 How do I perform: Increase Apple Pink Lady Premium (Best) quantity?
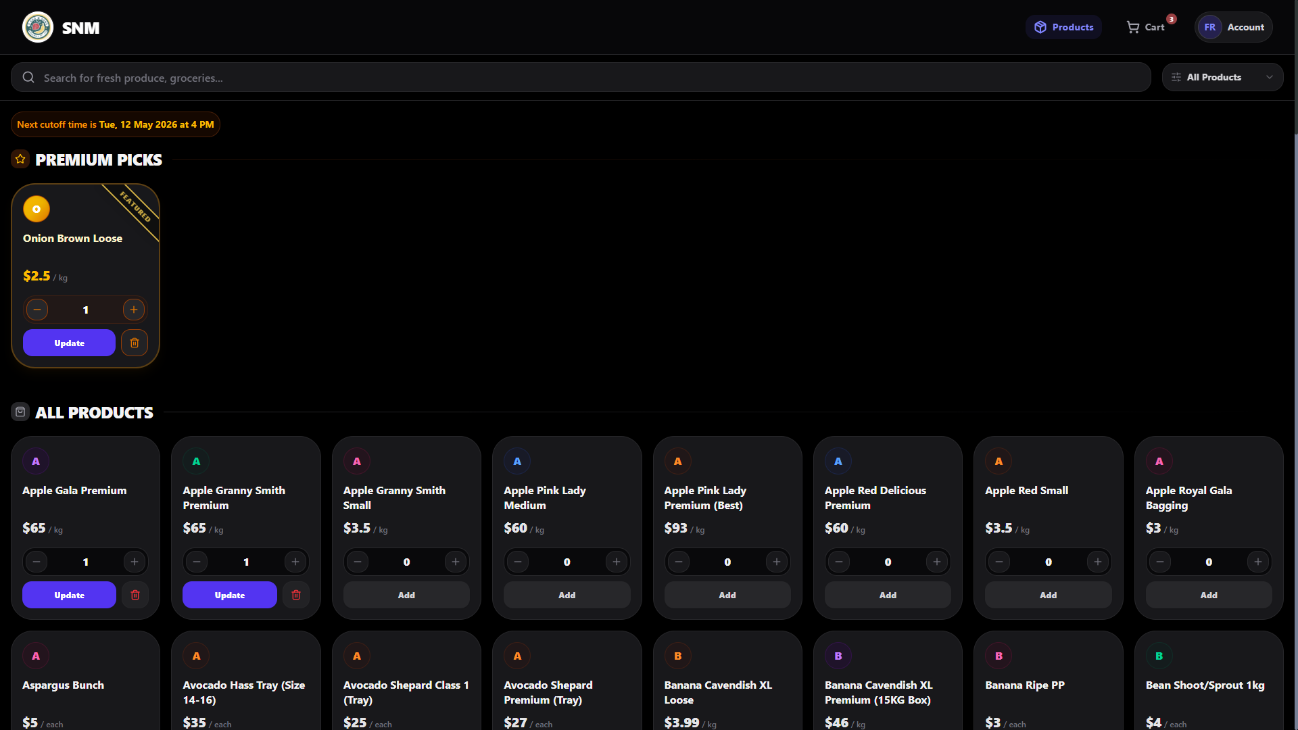pyautogui.click(x=777, y=562)
